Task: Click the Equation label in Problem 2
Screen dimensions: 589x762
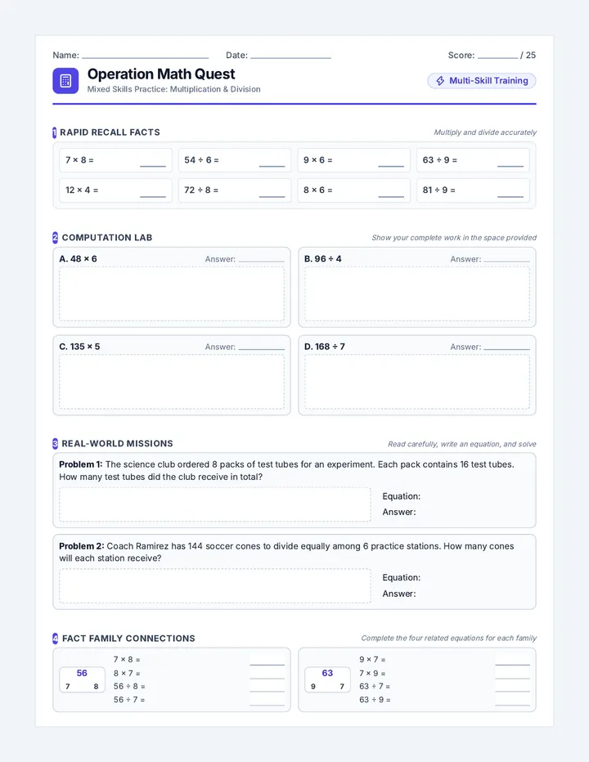Action: coord(402,577)
